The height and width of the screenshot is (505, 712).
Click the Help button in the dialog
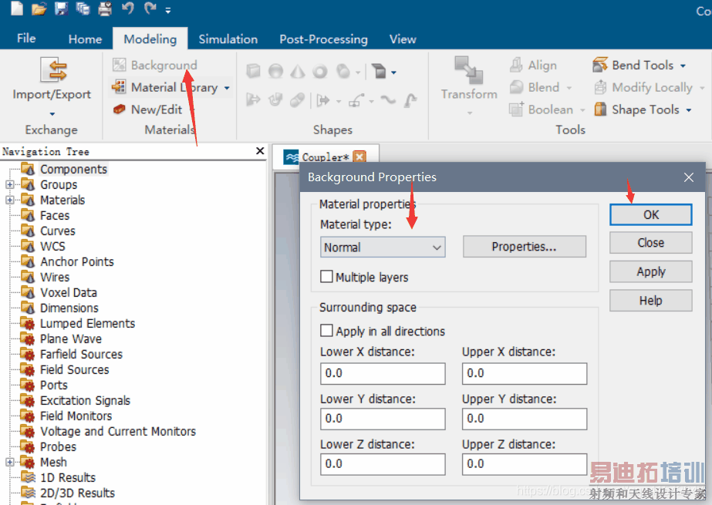point(651,301)
